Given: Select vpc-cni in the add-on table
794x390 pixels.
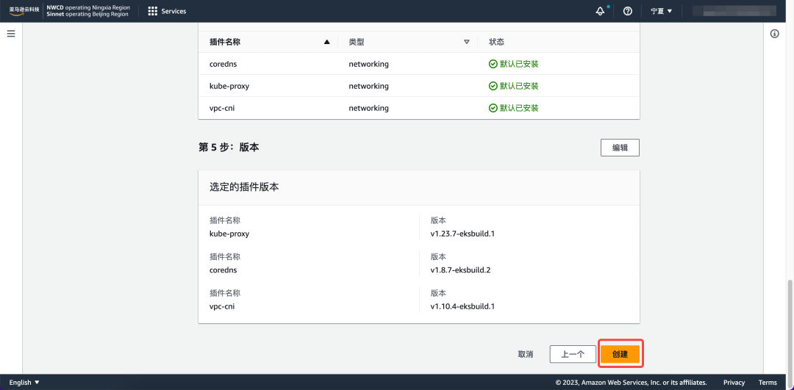Looking at the screenshot, I should click(x=222, y=108).
